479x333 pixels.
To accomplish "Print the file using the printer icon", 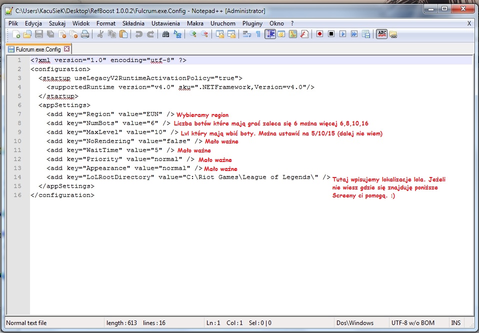I will point(85,34).
